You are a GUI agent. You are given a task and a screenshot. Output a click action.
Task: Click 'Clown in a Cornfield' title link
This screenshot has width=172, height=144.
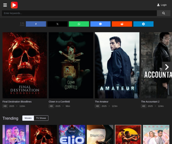59,102
